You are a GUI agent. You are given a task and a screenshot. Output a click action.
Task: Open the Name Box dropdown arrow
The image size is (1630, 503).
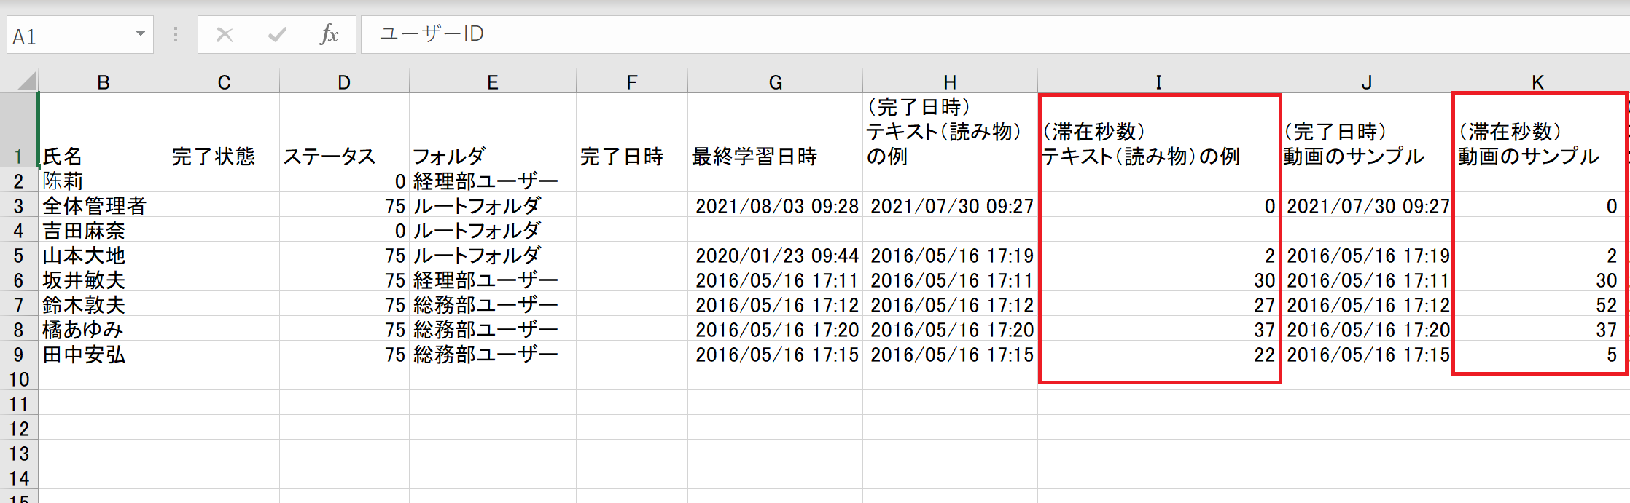(140, 33)
